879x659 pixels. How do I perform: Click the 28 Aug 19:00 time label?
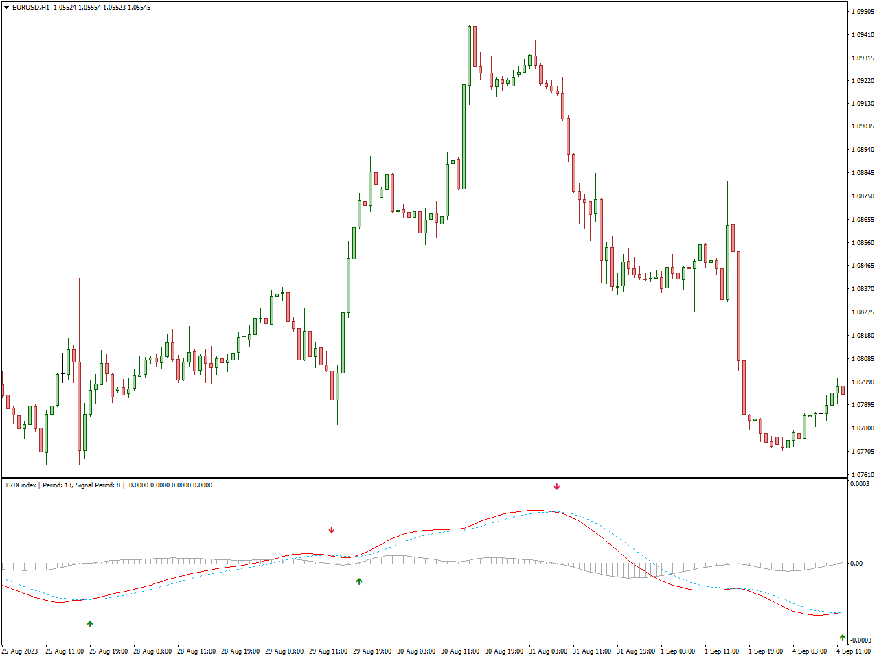click(x=240, y=651)
